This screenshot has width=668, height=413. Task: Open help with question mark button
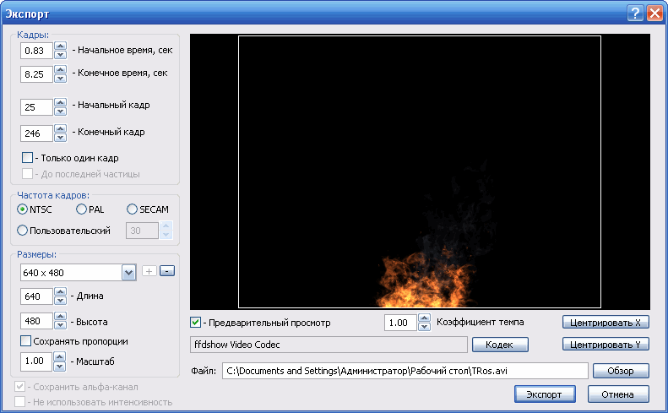tap(635, 14)
